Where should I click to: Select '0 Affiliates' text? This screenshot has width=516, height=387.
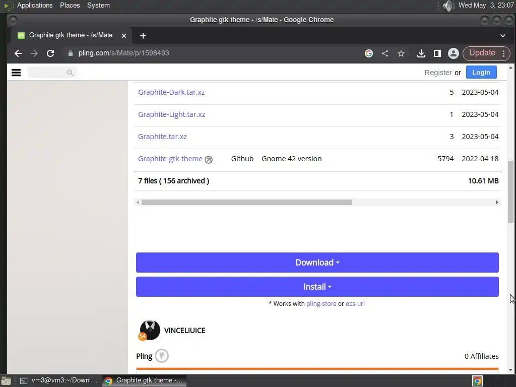[481, 356]
